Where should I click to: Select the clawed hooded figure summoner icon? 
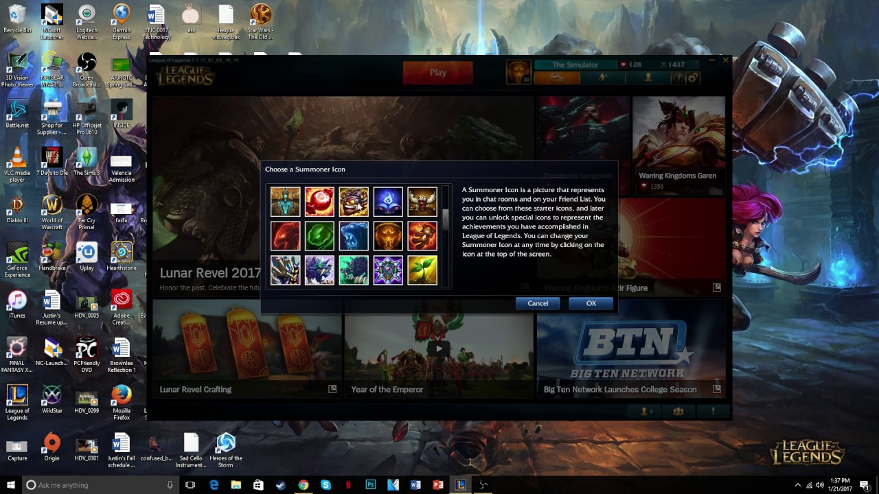285,270
